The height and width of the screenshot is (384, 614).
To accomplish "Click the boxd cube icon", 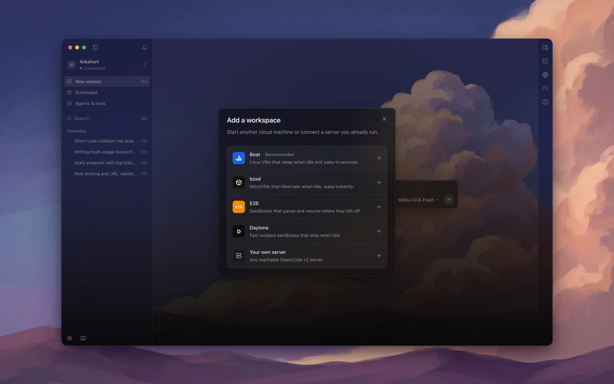I will (x=239, y=182).
